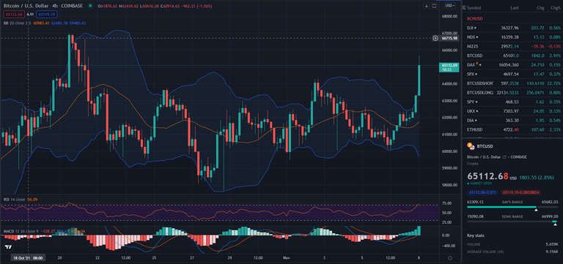The image size is (563, 264).
Task: Open the external link icon after Bitcoin / U.S. Dollar
Action: point(504,157)
